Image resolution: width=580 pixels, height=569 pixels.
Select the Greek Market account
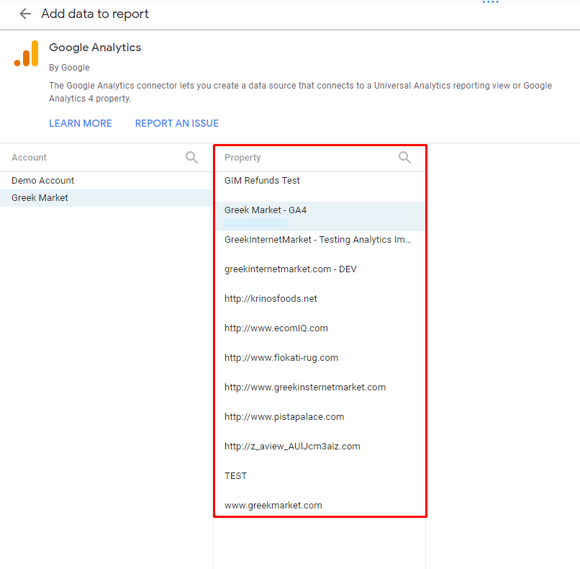[x=40, y=198]
